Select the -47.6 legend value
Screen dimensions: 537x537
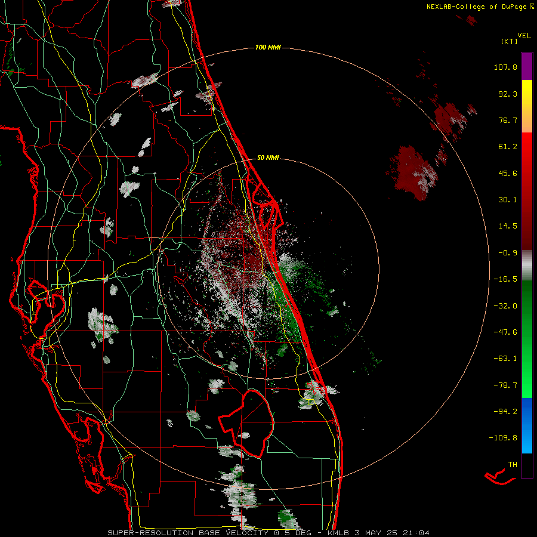tap(505, 332)
